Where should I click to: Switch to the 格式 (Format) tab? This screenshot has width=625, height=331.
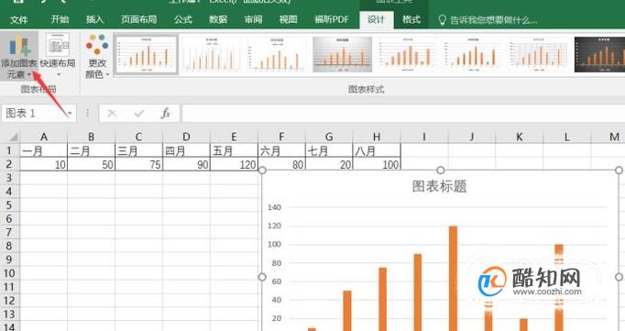[411, 19]
